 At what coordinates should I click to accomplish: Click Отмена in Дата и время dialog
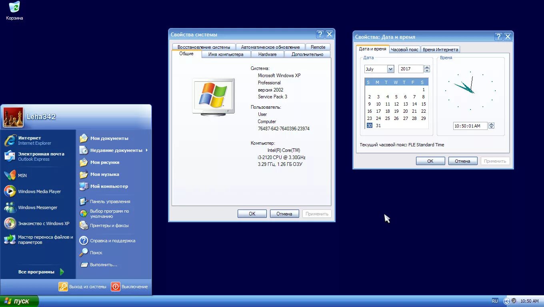point(462,161)
